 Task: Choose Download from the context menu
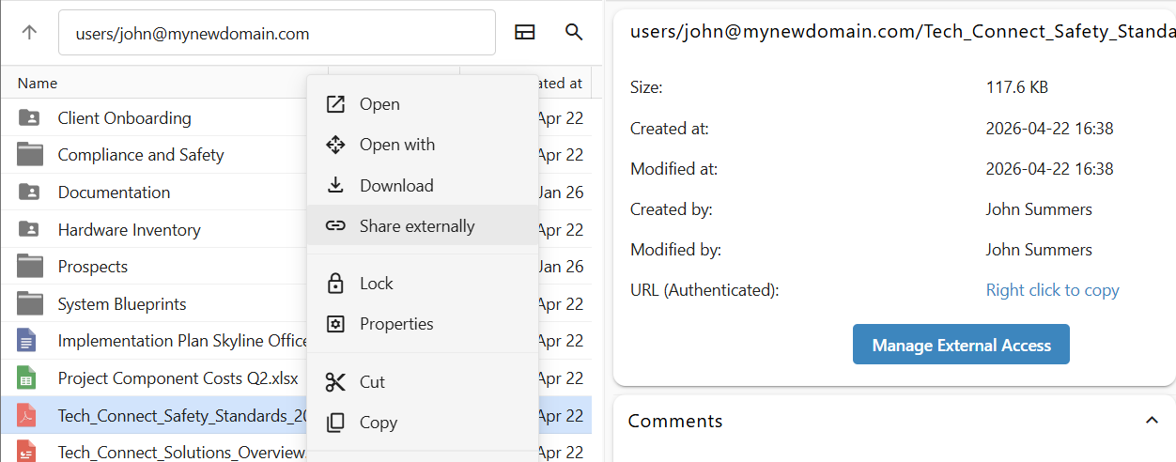point(423,186)
